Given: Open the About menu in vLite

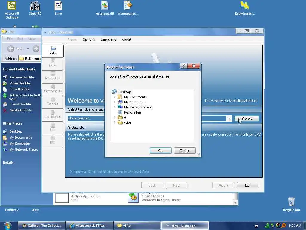Looking at the screenshot, I should pos(126,40).
